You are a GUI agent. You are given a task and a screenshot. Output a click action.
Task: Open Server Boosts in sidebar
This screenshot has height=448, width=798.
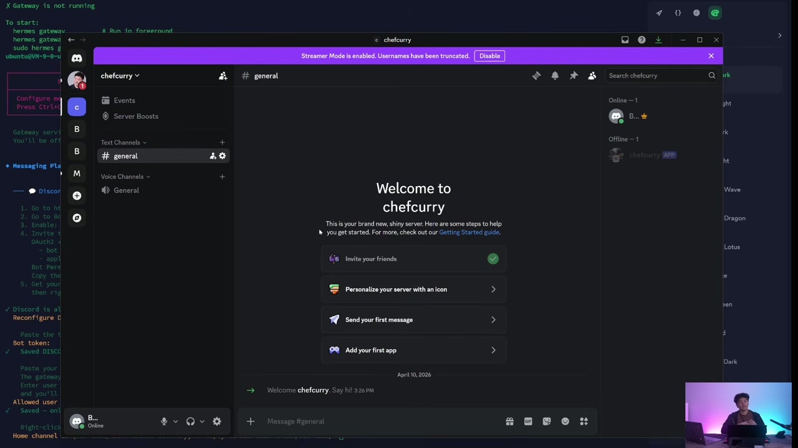pos(163,116)
